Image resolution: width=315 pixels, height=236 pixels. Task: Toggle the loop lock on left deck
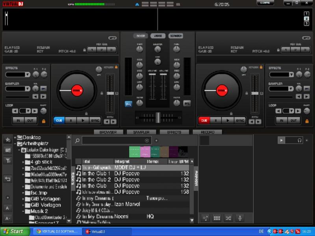tap(43, 120)
